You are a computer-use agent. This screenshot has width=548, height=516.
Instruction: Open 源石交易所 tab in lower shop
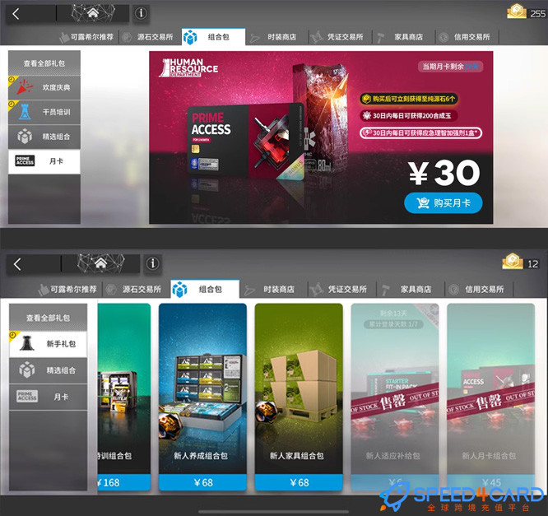coord(137,290)
